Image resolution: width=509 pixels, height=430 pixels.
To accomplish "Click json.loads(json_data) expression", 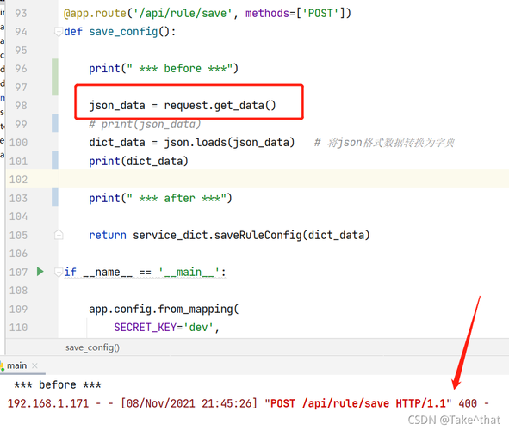I will pyautogui.click(x=229, y=143).
